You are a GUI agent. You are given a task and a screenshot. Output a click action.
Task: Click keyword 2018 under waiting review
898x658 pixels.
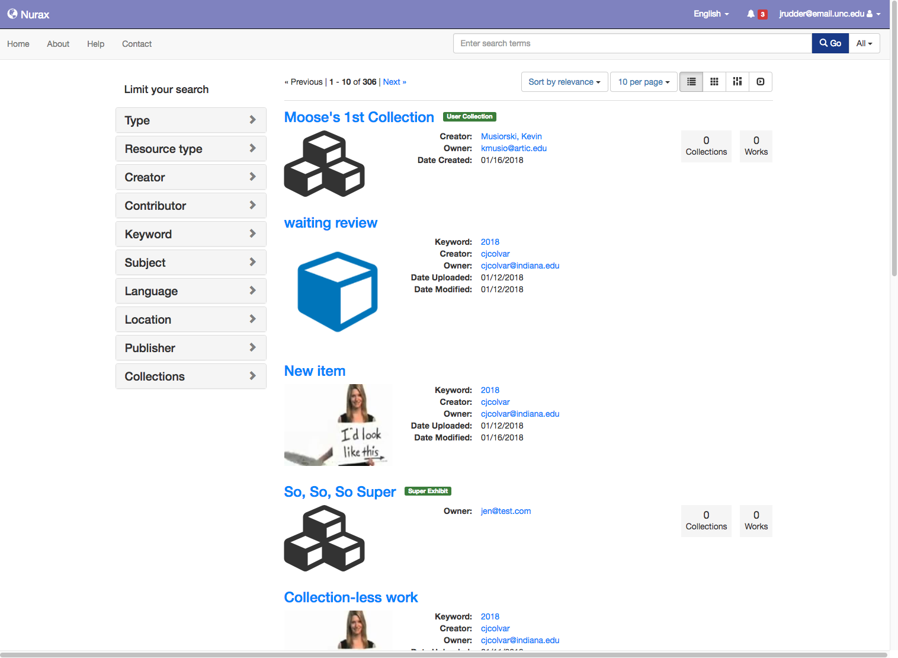[490, 242]
